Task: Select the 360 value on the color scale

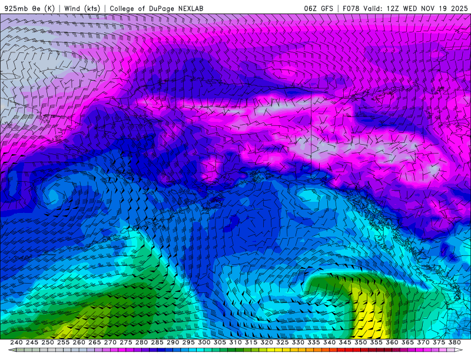Action: click(392, 342)
